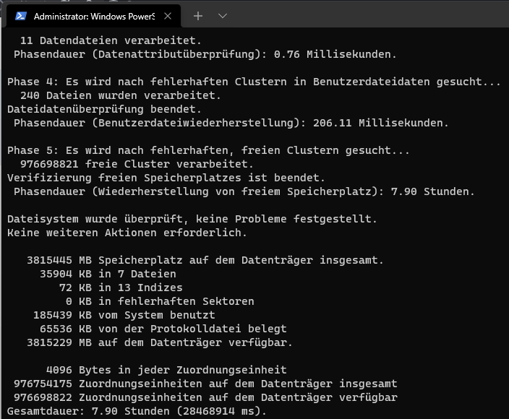Expand the new tab profile dropdown chevron
This screenshot has width=509, height=419.
[x=223, y=16]
